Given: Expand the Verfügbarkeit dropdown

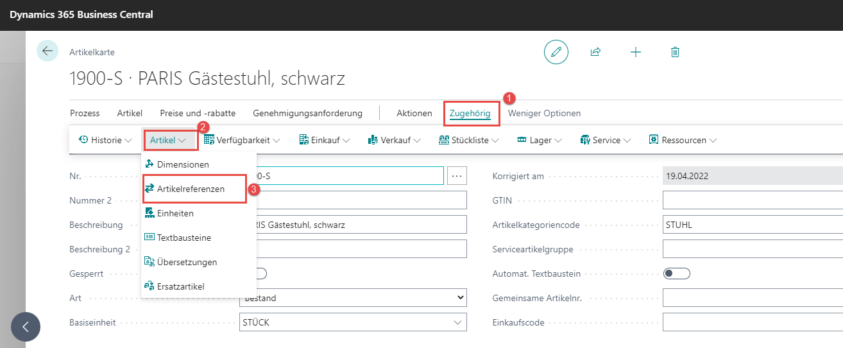Looking at the screenshot, I should tap(277, 140).
